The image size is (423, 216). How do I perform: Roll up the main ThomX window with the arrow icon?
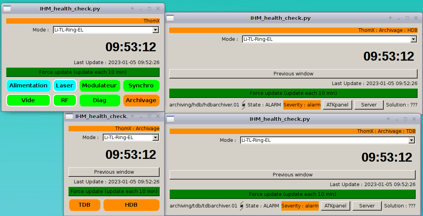132,9
